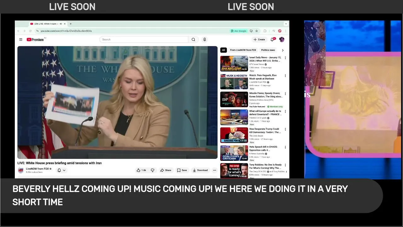The height and width of the screenshot is (227, 403).
Task: Save the video to a playlist
Action: point(182,170)
